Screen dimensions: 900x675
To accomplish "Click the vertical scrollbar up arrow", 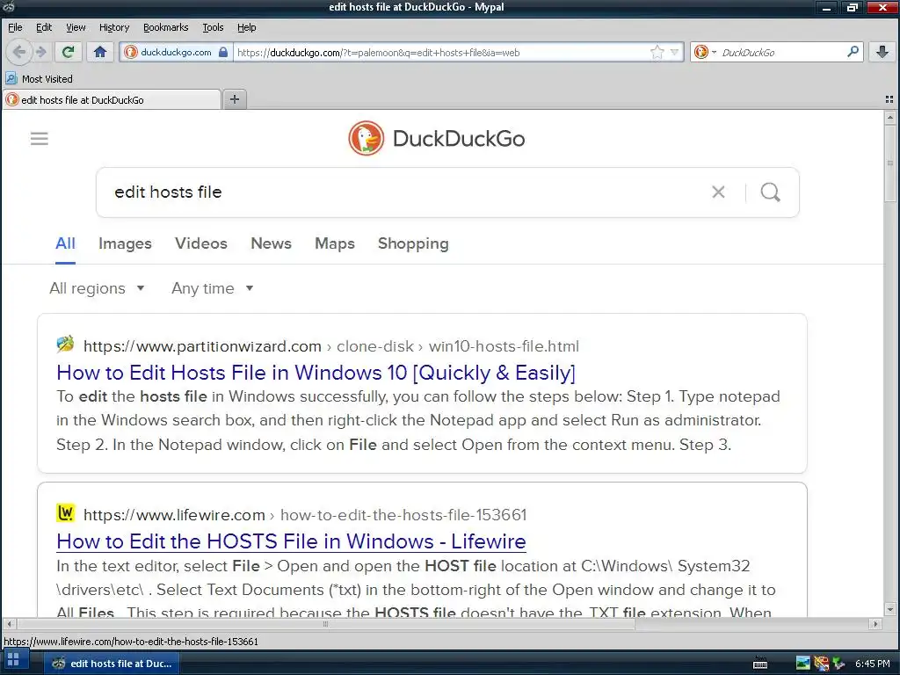I will pyautogui.click(x=890, y=117).
